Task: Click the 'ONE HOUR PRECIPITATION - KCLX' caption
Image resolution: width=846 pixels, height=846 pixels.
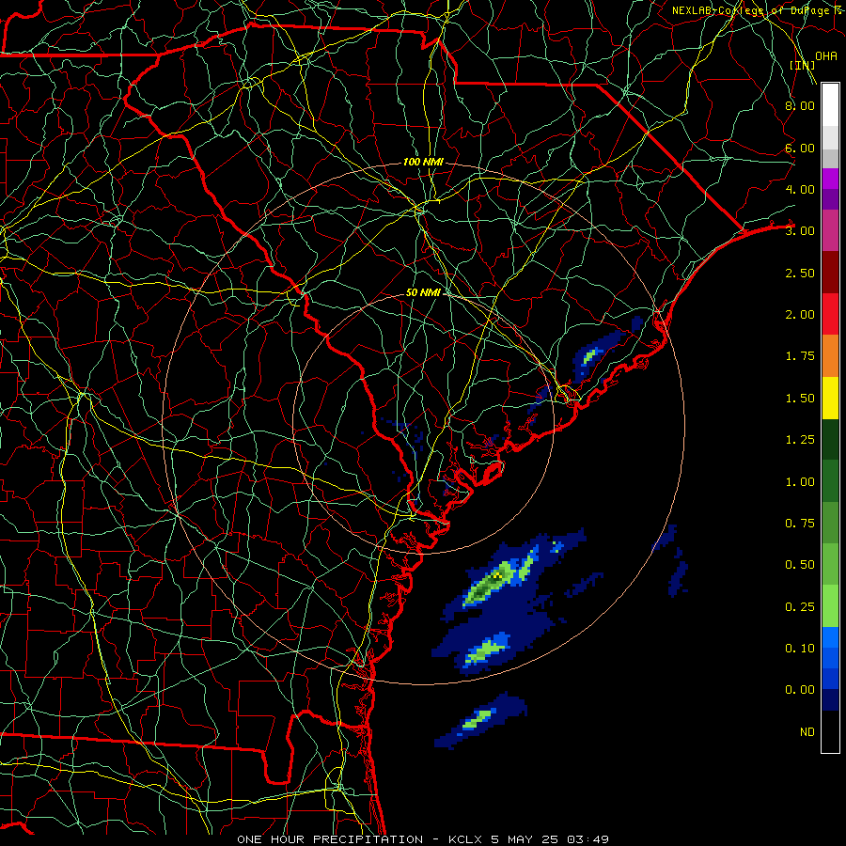Action: (x=362, y=839)
